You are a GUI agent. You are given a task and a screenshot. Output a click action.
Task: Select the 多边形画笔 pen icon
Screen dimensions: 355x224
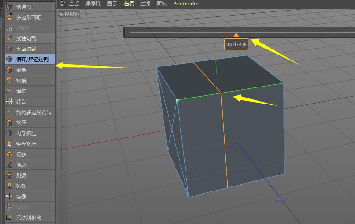[9, 17]
